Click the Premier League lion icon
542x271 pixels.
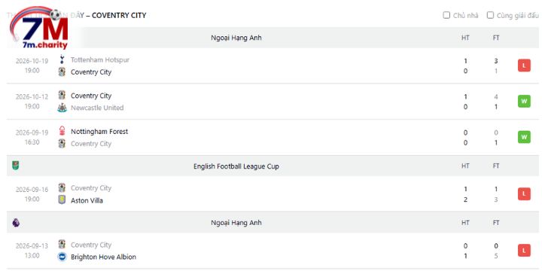click(16, 223)
